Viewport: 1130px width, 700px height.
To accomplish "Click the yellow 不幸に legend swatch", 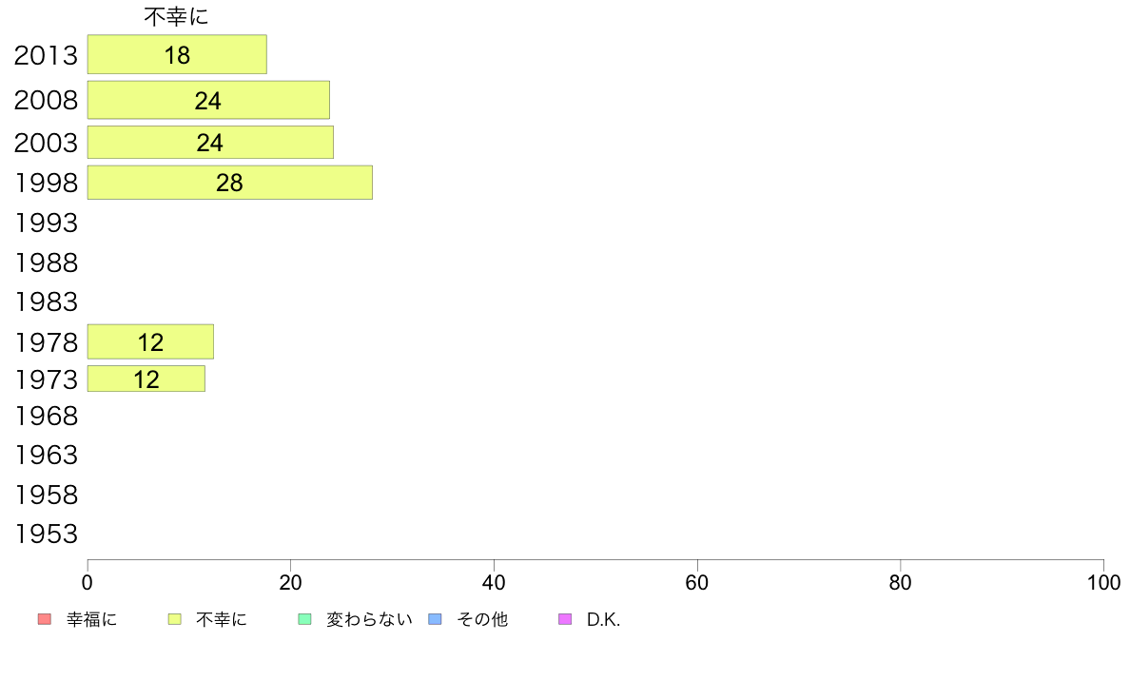I will coord(174,619).
